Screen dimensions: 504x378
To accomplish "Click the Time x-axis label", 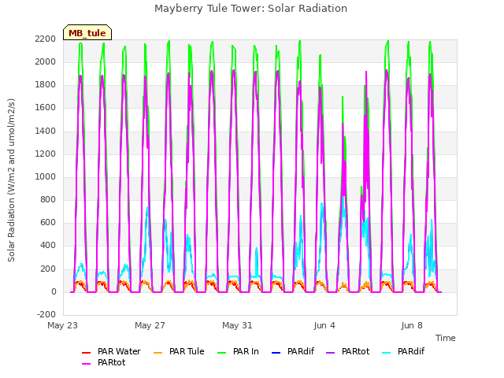I will [446, 338].
